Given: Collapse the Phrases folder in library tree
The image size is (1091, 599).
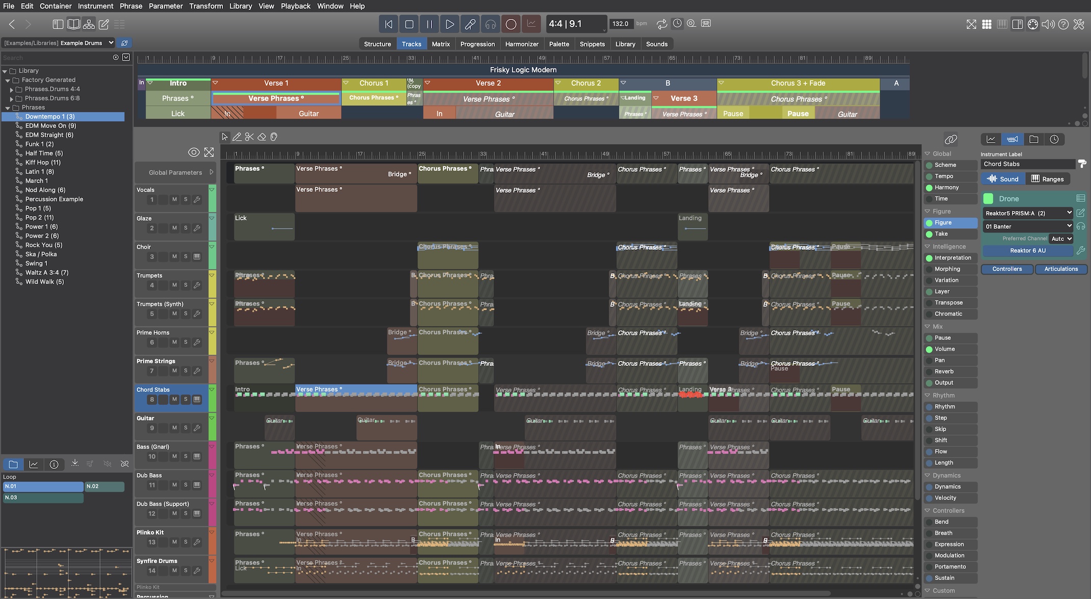Looking at the screenshot, I should (x=8, y=108).
